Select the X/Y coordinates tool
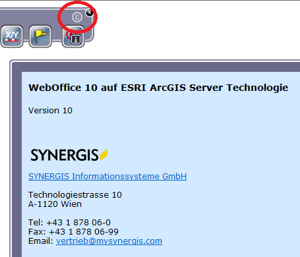300x257 pixels. (x=12, y=36)
